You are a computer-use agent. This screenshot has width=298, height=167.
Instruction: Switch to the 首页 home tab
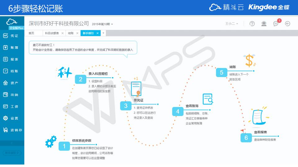click(31, 33)
